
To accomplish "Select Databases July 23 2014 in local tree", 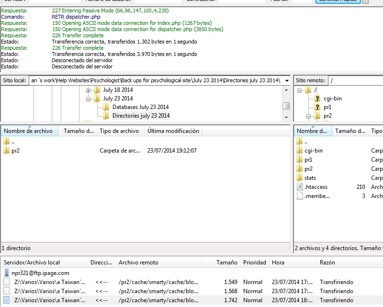I will click(140, 107).
